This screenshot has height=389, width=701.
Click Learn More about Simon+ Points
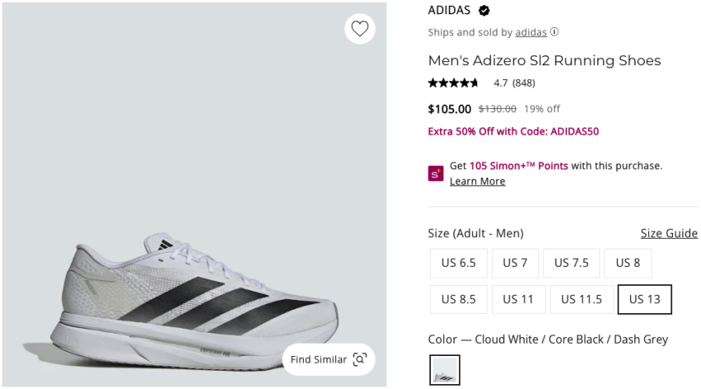[x=477, y=181]
